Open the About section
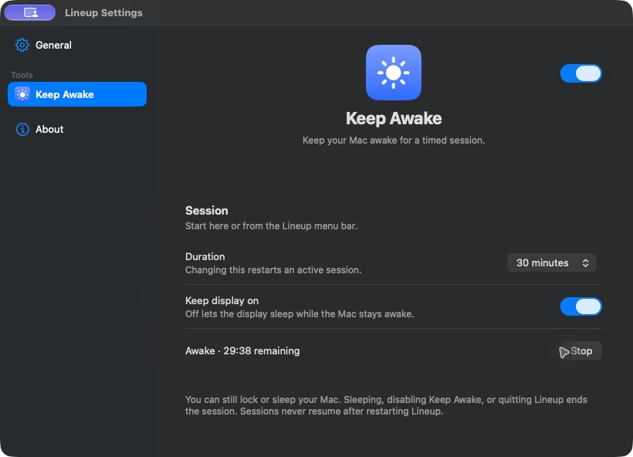 point(76,129)
